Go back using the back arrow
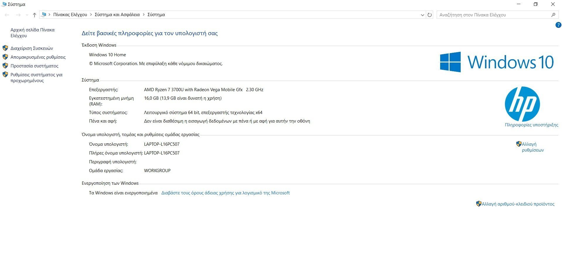Viewport: 562px width, 280px height. [x=7, y=15]
